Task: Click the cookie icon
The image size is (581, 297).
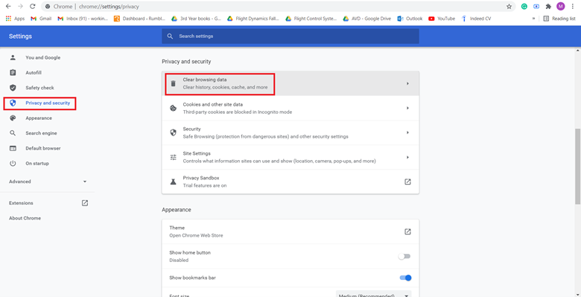Action: coord(173,108)
